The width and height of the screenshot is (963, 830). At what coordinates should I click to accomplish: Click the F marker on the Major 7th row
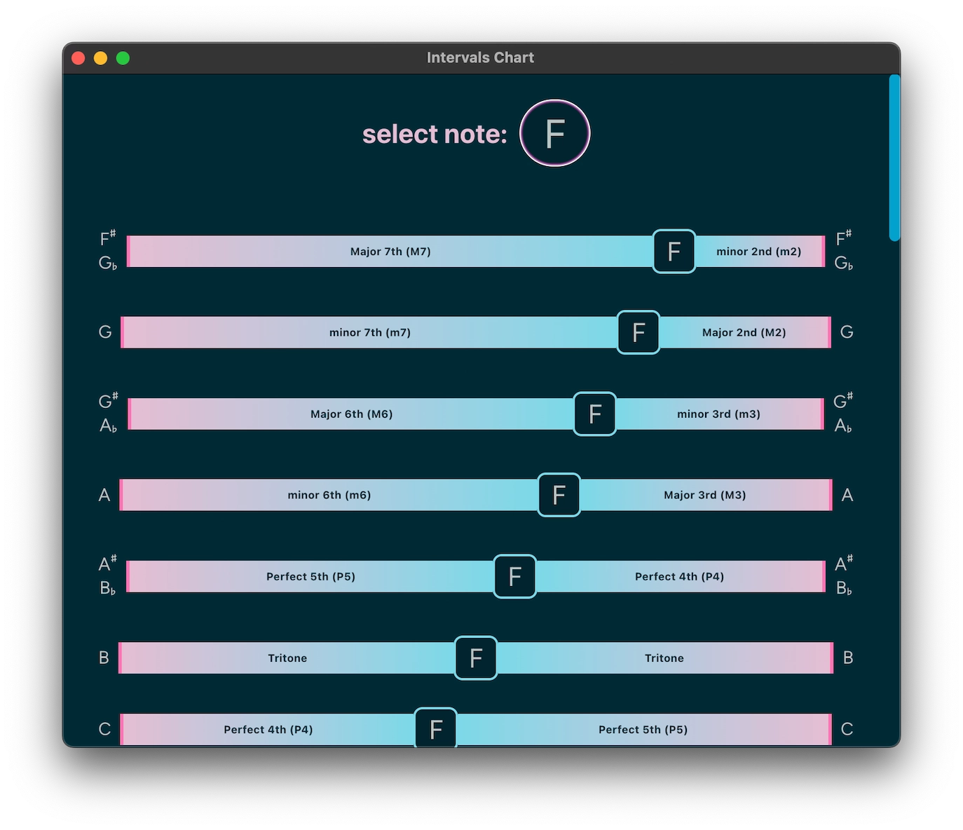[674, 251]
